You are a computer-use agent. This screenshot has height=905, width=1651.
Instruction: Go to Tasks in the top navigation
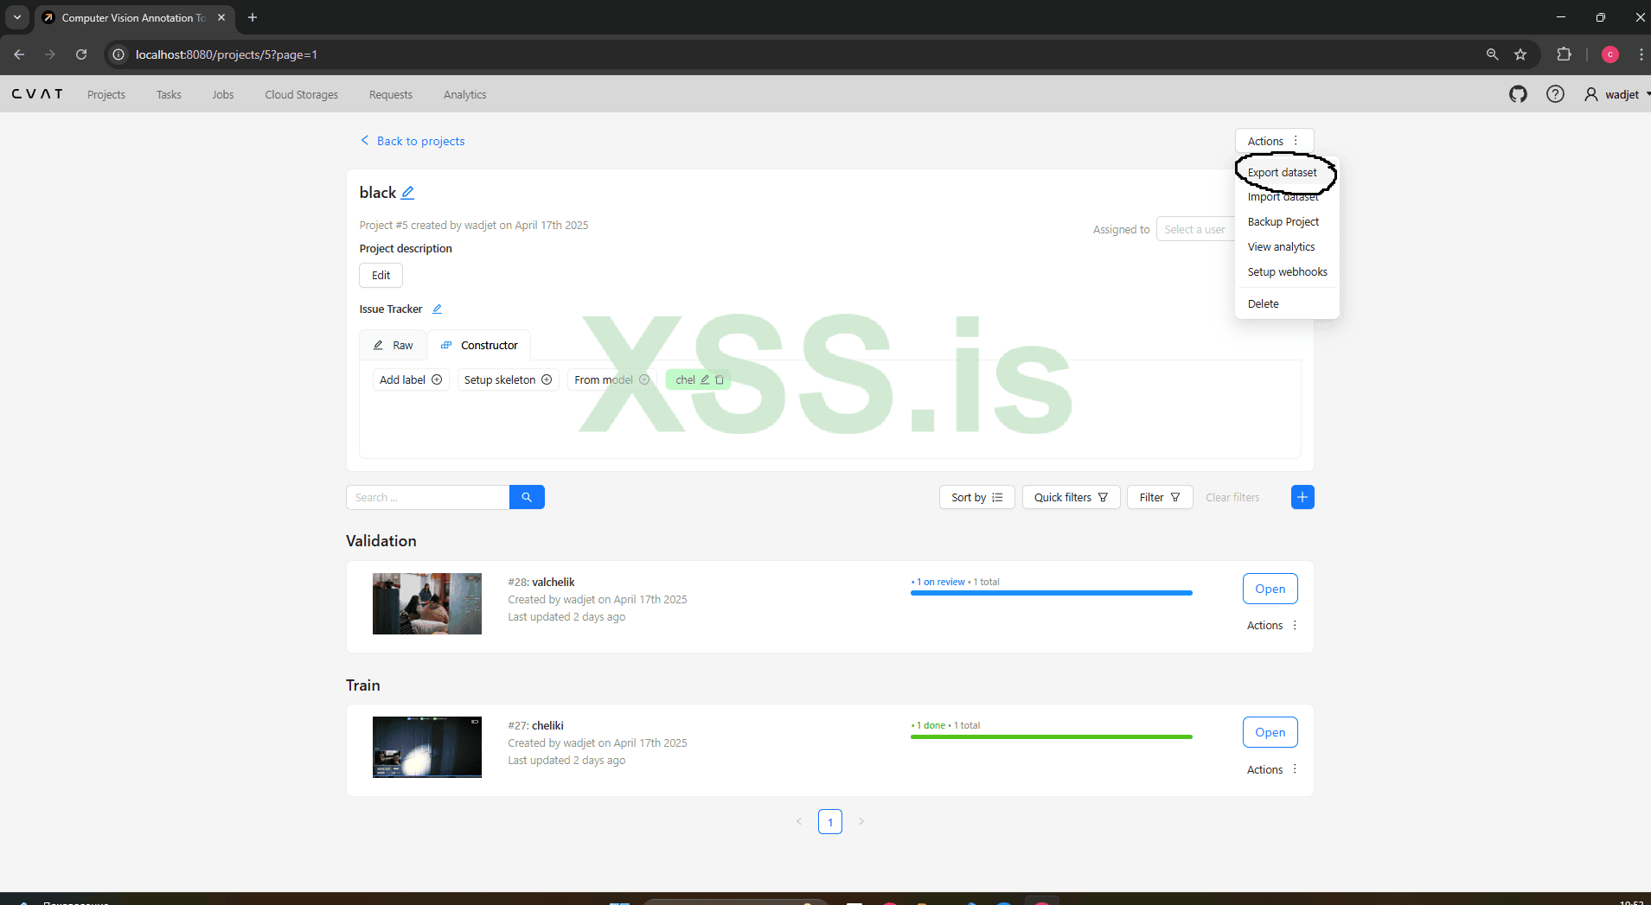(x=169, y=94)
